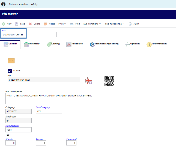Click the Audit document icon
The width and height of the screenshot is (176, 149).
tap(130, 24)
